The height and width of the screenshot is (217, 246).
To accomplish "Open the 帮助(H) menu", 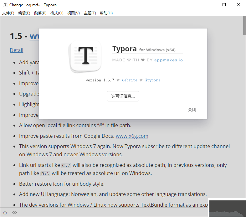I will (106, 13).
